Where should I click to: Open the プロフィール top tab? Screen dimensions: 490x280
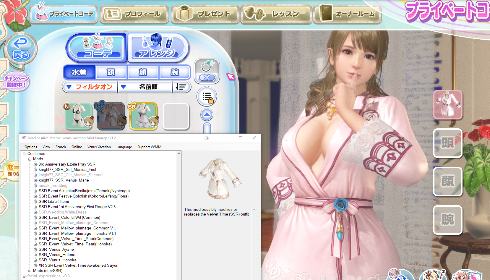point(134,14)
